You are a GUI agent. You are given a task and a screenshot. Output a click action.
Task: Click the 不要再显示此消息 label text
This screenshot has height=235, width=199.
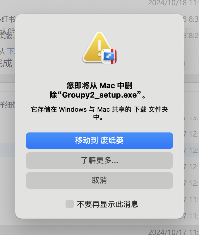(x=107, y=204)
